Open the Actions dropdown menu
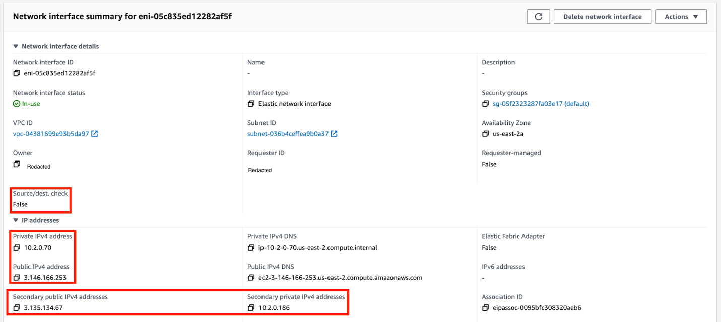Viewport: 721px width, 322px height. [680, 16]
